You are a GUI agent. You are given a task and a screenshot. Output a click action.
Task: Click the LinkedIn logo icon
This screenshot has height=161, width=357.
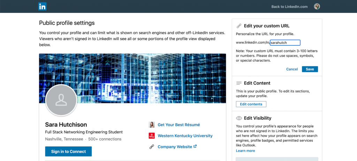point(42,6)
